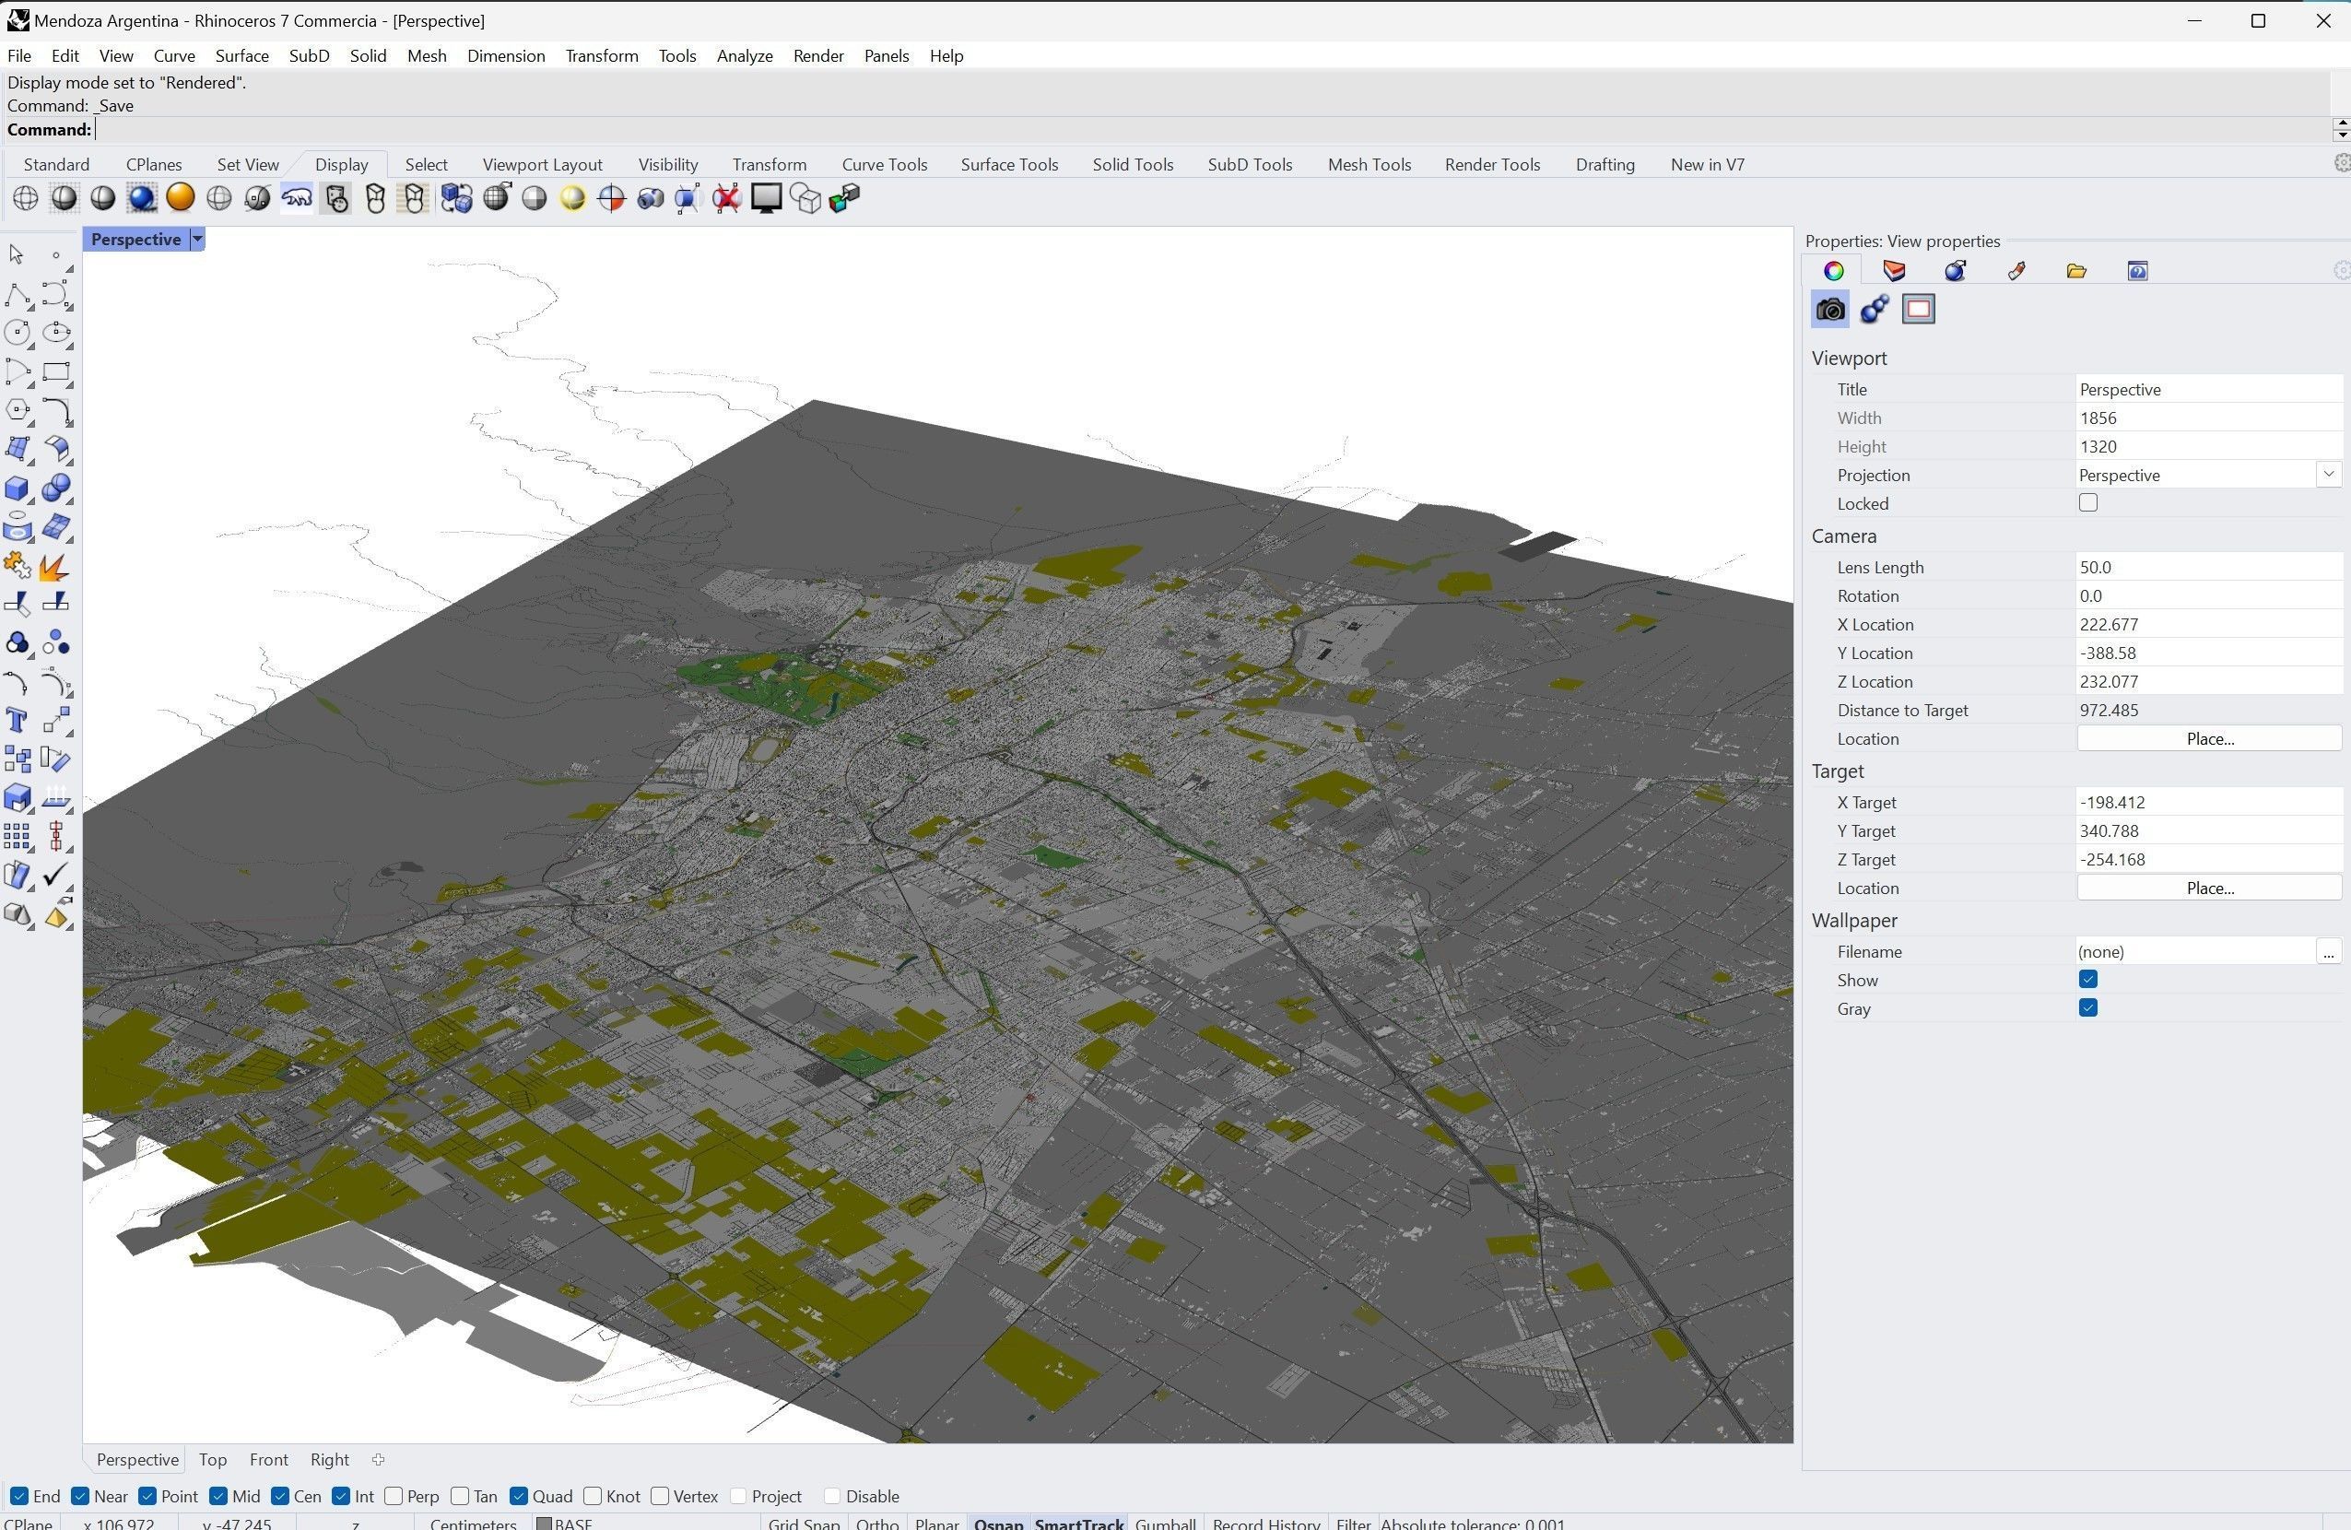
Task: Click the Target Location Place button
Action: pyautogui.click(x=2209, y=888)
